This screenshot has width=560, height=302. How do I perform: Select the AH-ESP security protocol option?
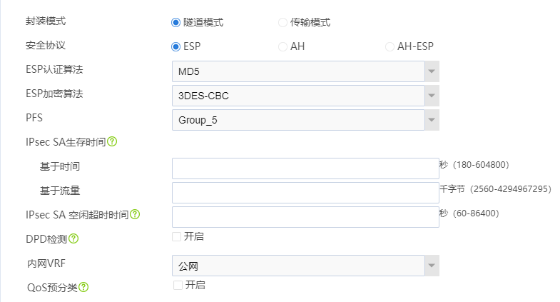pyautogui.click(x=390, y=46)
